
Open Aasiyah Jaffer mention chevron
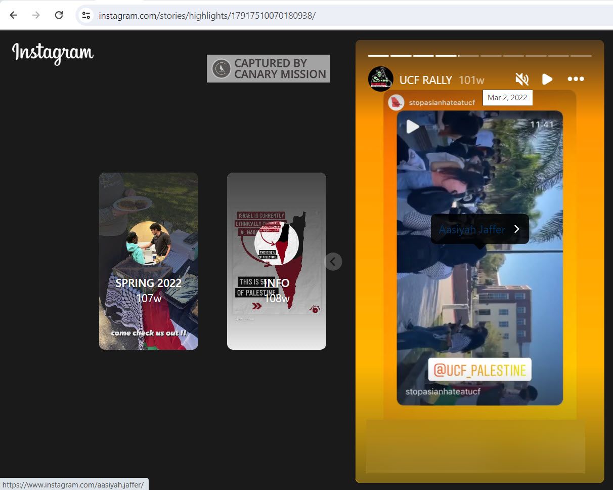[x=516, y=229]
